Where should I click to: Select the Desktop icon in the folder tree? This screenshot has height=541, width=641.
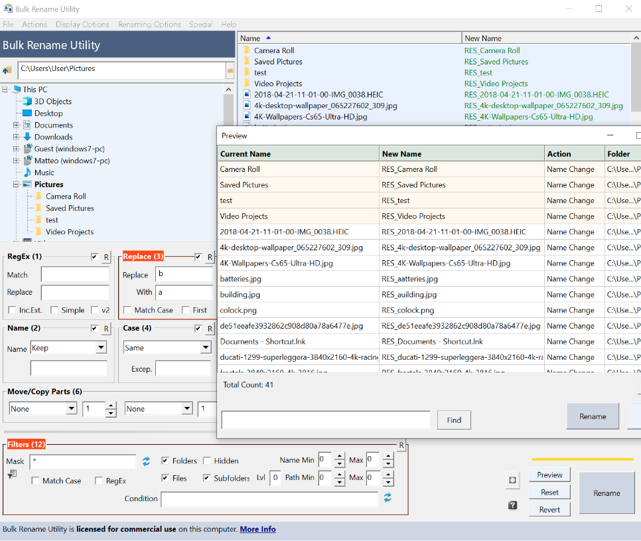point(27,114)
